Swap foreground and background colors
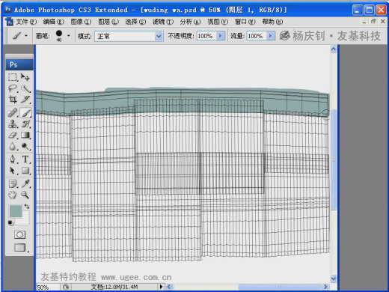 click(x=27, y=206)
